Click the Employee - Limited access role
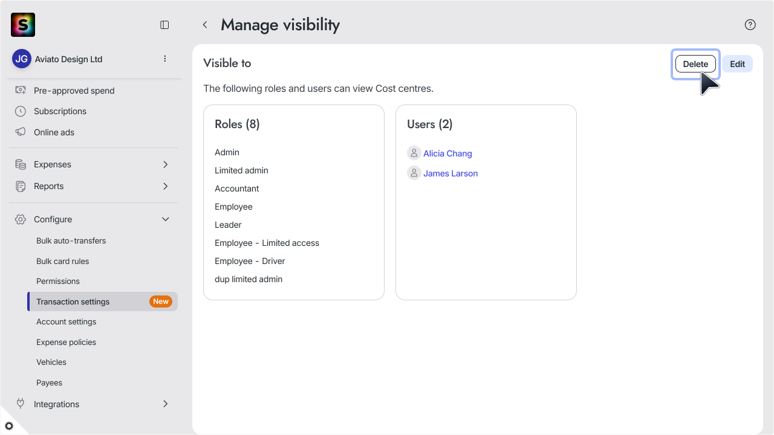 (x=267, y=243)
